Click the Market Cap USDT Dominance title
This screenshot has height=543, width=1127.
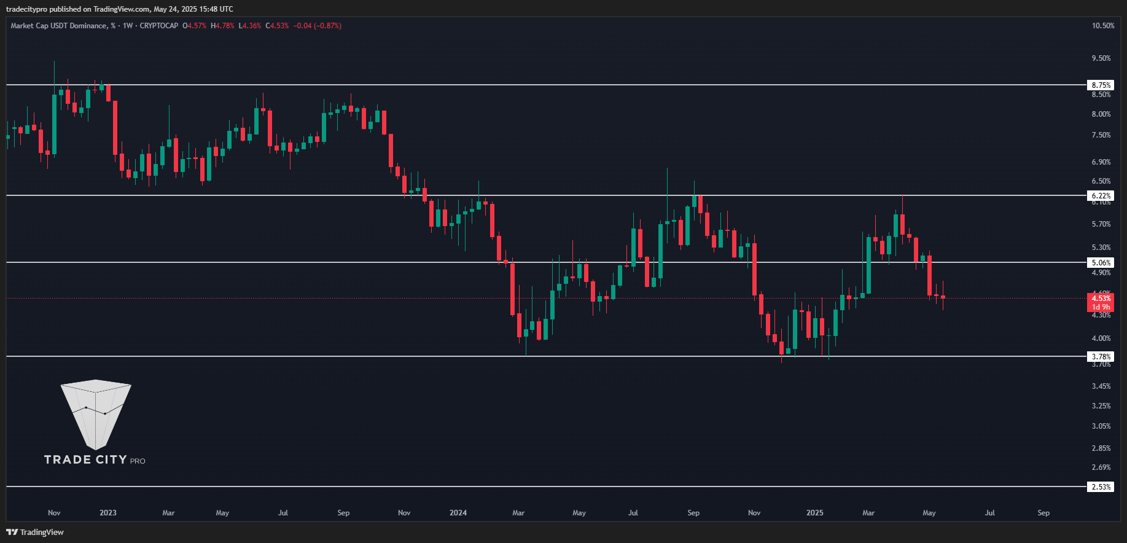[x=63, y=26]
